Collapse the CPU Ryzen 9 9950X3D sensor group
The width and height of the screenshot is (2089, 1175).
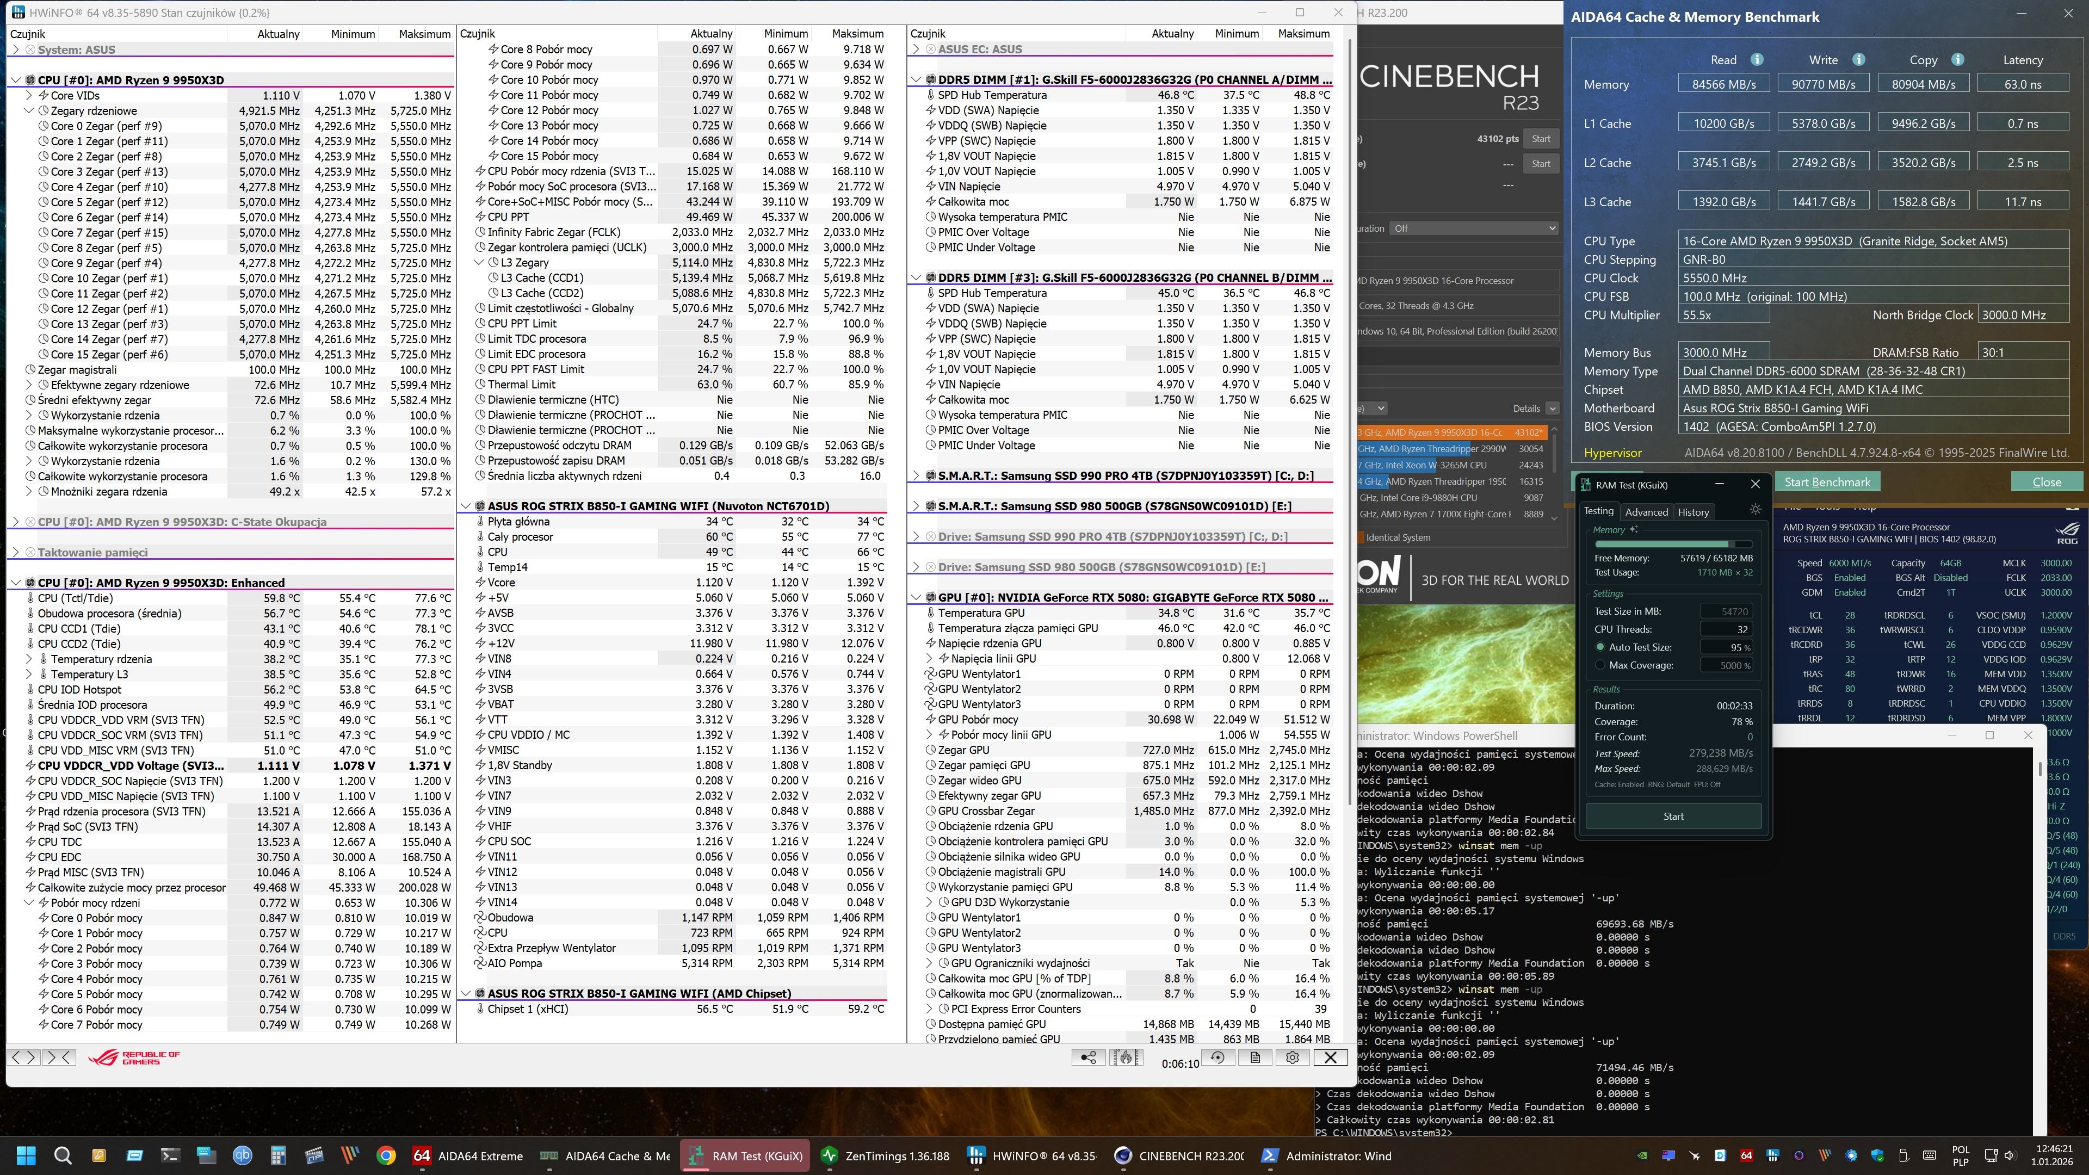pyautogui.click(x=16, y=81)
